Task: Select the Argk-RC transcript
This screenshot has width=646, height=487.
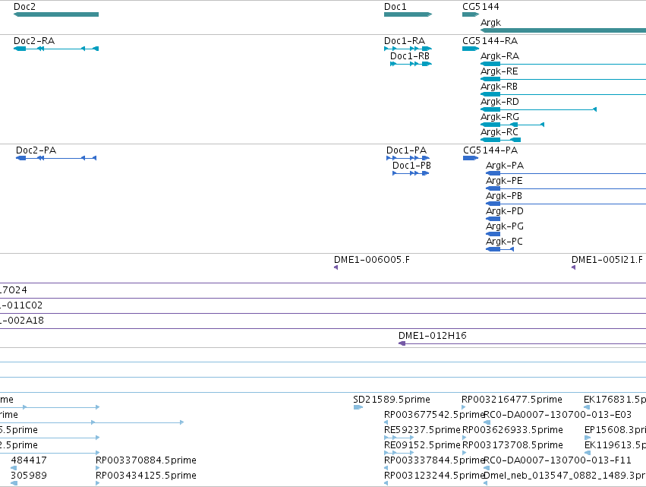Action: (500, 140)
